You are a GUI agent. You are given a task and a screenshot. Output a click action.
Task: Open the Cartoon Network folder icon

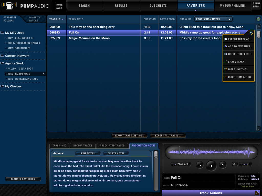pyautogui.click(x=2, y=55)
